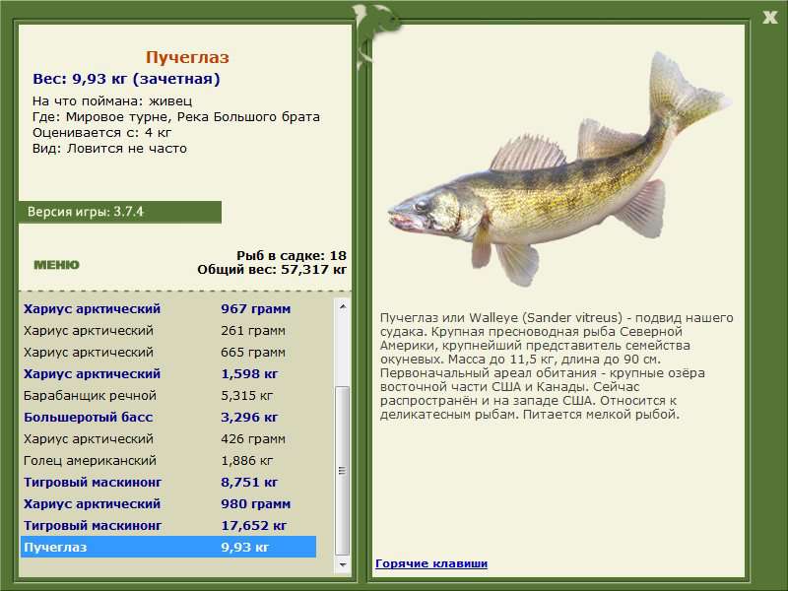Viewport: 788px width, 591px height.
Task: Click the 'Общий вес: 57,317 кг' total
Action: click(272, 269)
